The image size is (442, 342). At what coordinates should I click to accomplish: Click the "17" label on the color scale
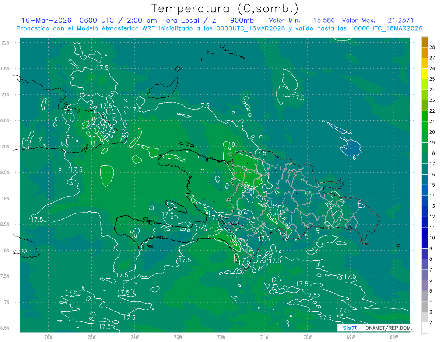pos(432,164)
